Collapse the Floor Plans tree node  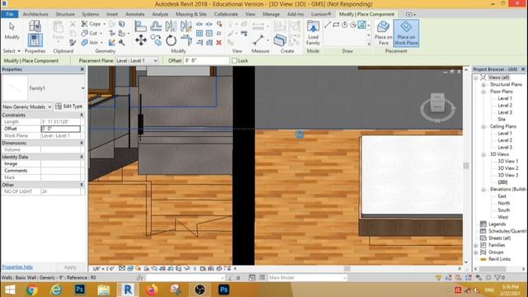[x=483, y=92]
